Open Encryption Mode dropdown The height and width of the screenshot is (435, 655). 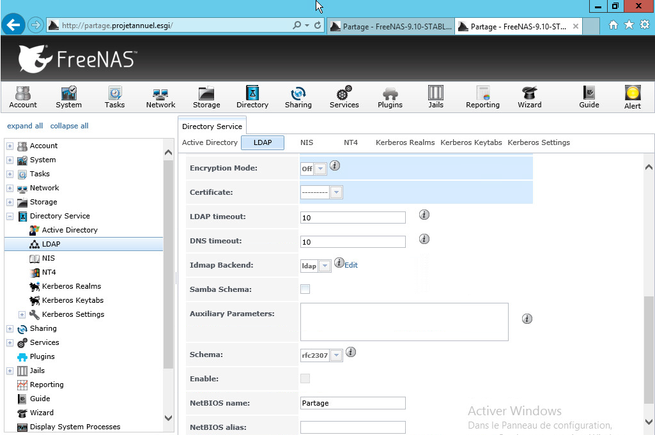(x=320, y=169)
